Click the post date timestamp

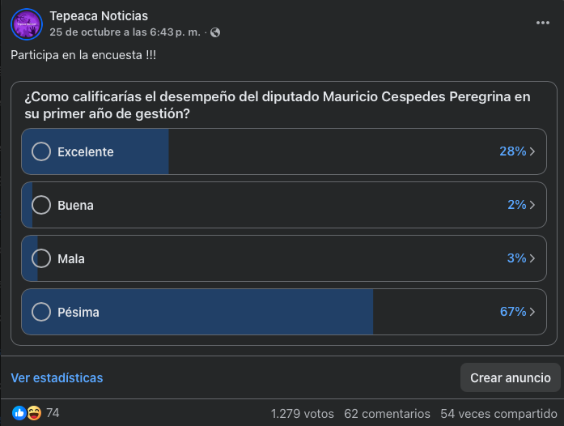(x=124, y=32)
